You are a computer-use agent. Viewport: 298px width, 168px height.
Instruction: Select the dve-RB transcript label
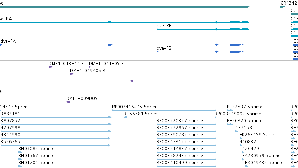coord(164,26)
